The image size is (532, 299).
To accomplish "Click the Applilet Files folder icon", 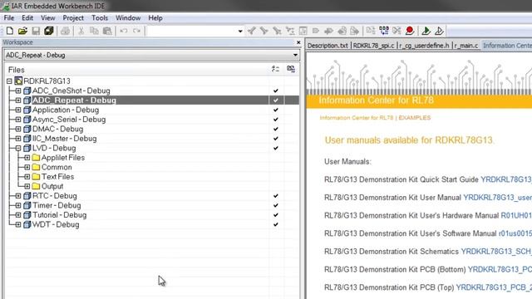I will [36, 158].
